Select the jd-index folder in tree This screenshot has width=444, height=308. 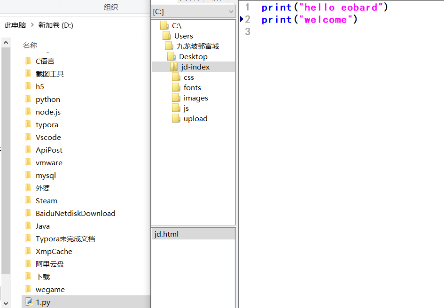195,67
